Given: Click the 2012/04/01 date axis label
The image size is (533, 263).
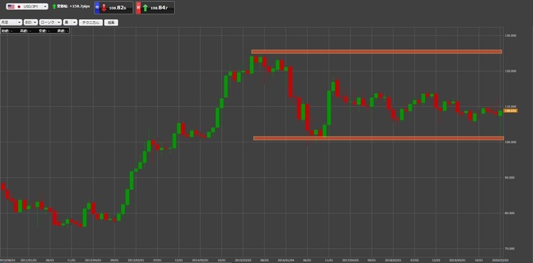Looking at the screenshot, I should pos(93,261).
